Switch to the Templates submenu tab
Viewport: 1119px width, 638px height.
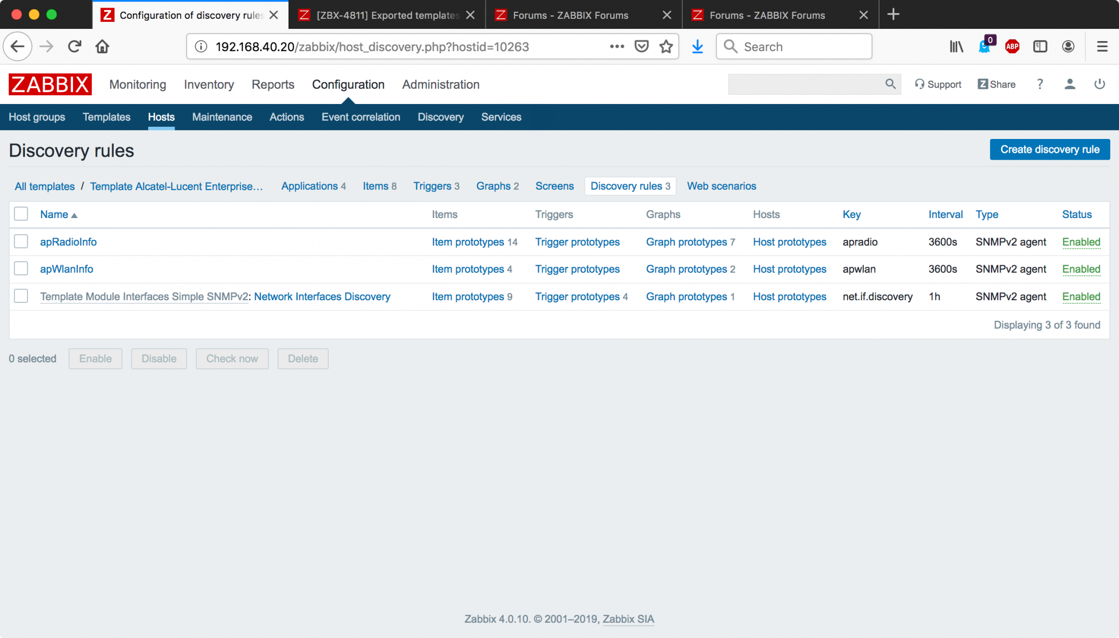tap(107, 117)
